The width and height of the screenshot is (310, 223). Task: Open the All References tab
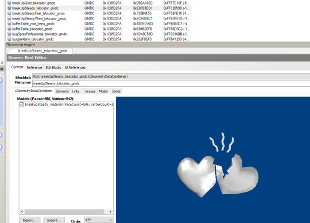[x=75, y=67]
